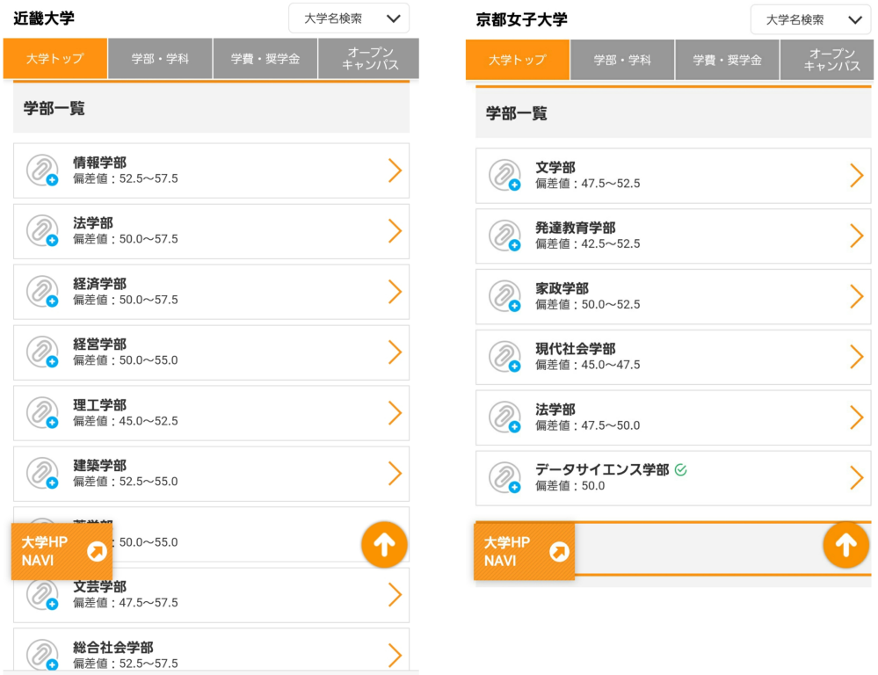
Task: Click the clip-add icon beside 経済学部
Action: tap(42, 292)
